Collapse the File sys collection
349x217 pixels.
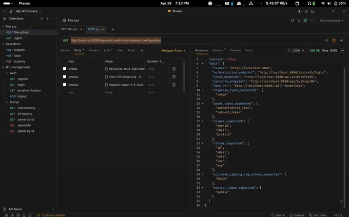pyautogui.click(x=4, y=27)
